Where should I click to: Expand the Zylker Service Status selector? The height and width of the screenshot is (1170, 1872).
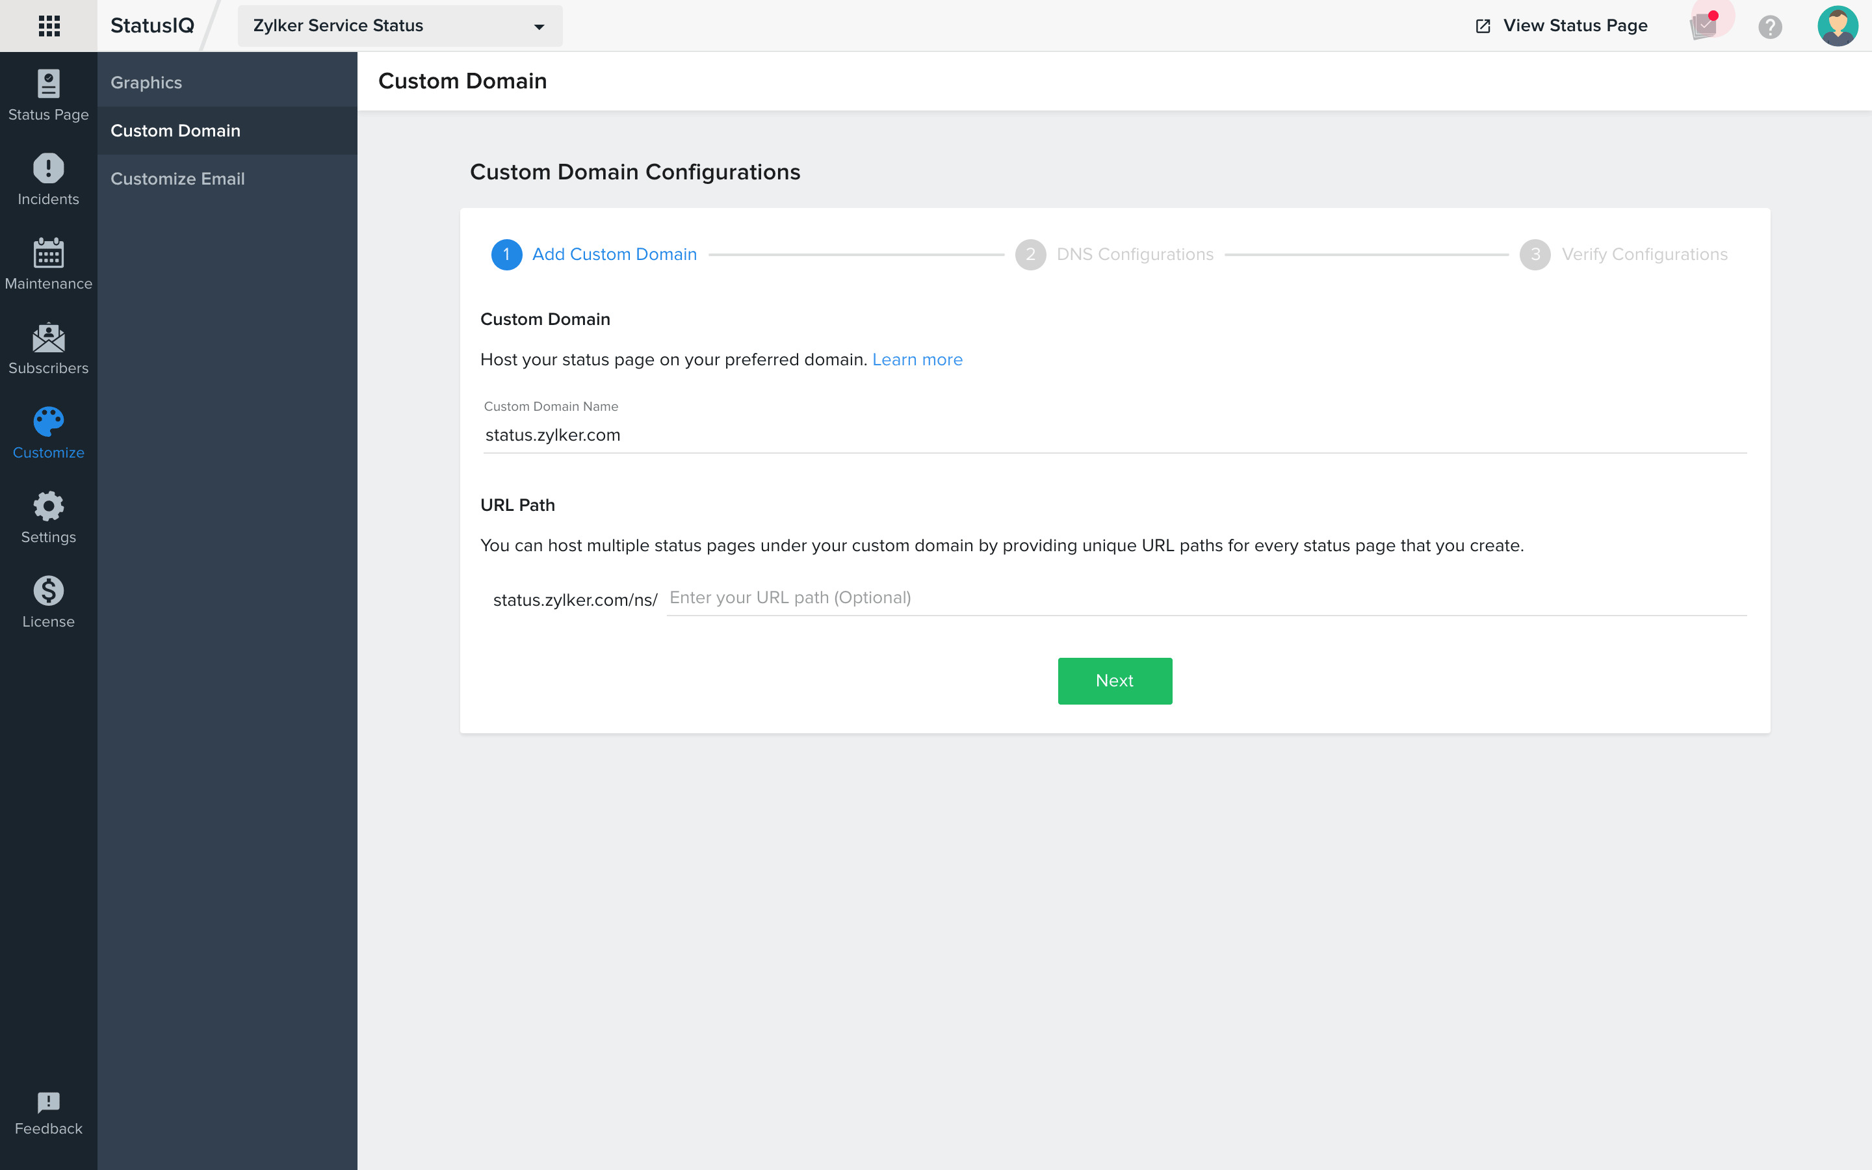(x=399, y=25)
